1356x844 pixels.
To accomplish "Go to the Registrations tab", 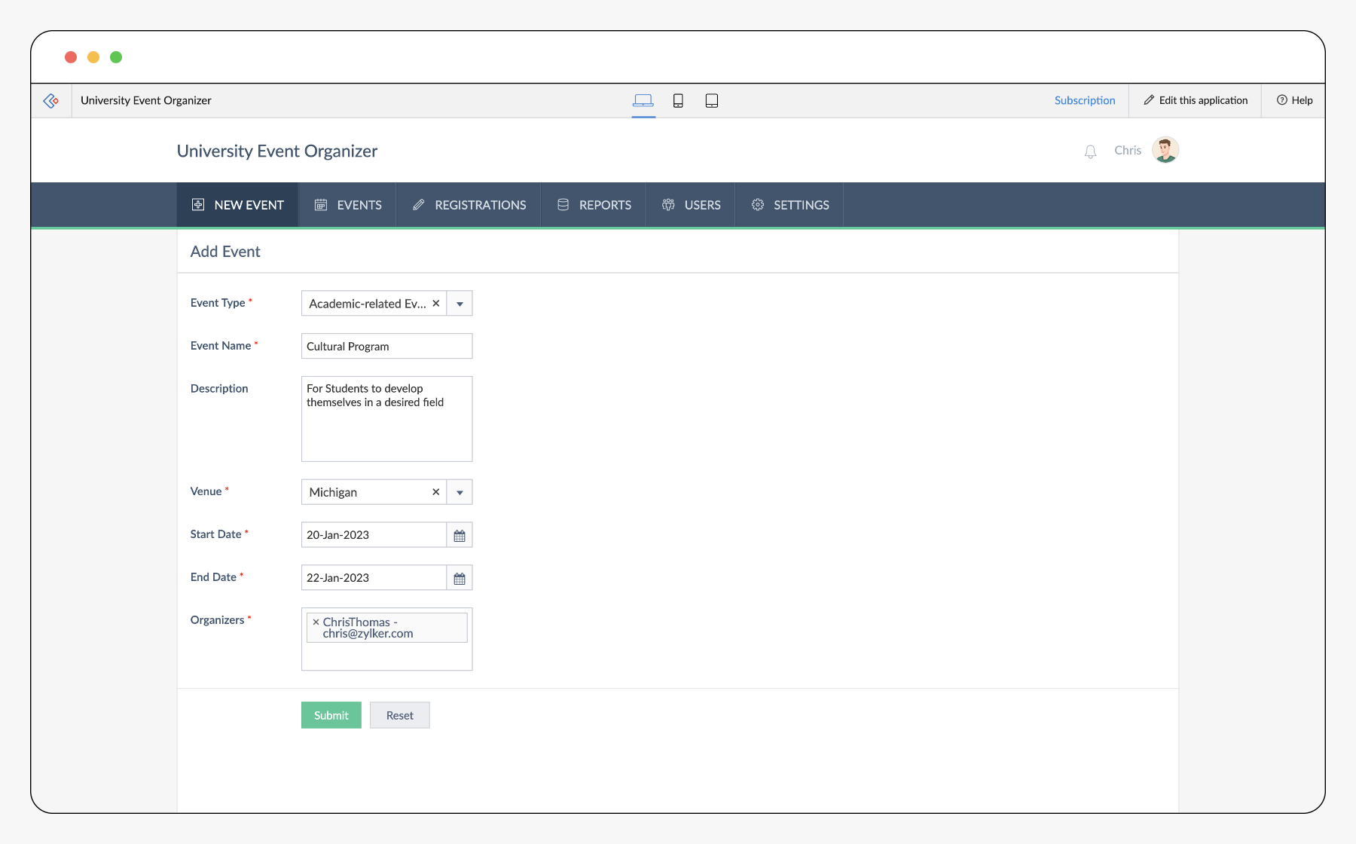I will point(469,205).
